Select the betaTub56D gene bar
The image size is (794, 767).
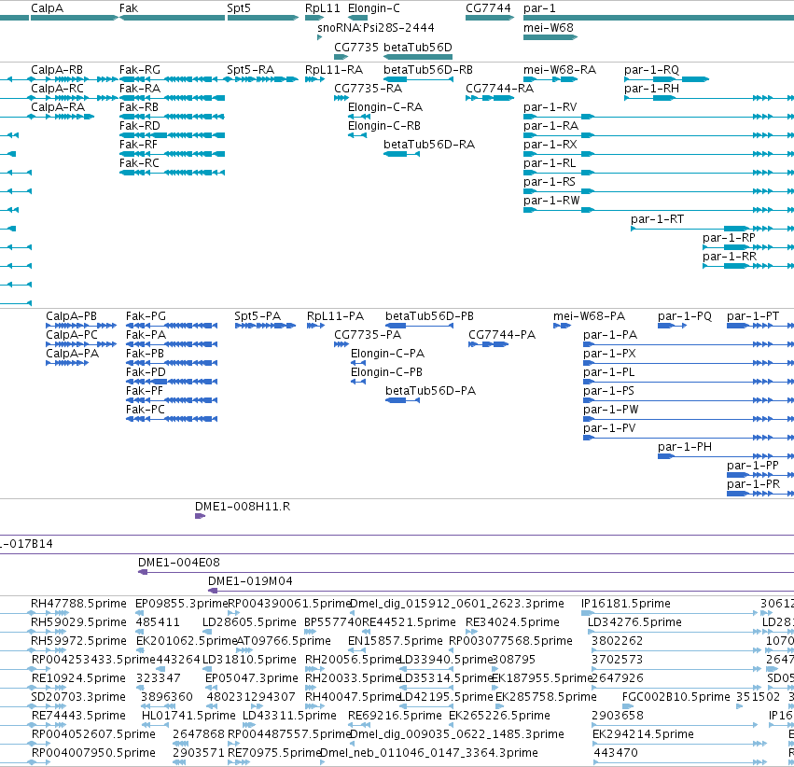coord(418,57)
